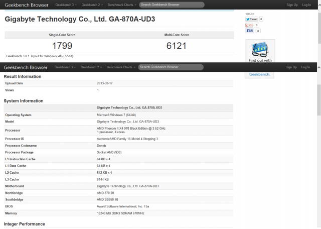Click the bold Gigabyte header of System Information table
Image resolution: width=321 pixels, height=229 pixels.
point(129,107)
